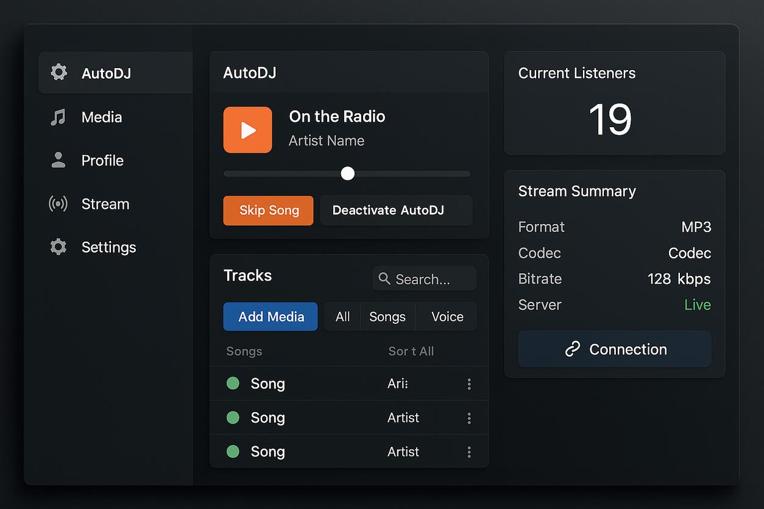Open the first Song's three-dot menu

point(469,384)
